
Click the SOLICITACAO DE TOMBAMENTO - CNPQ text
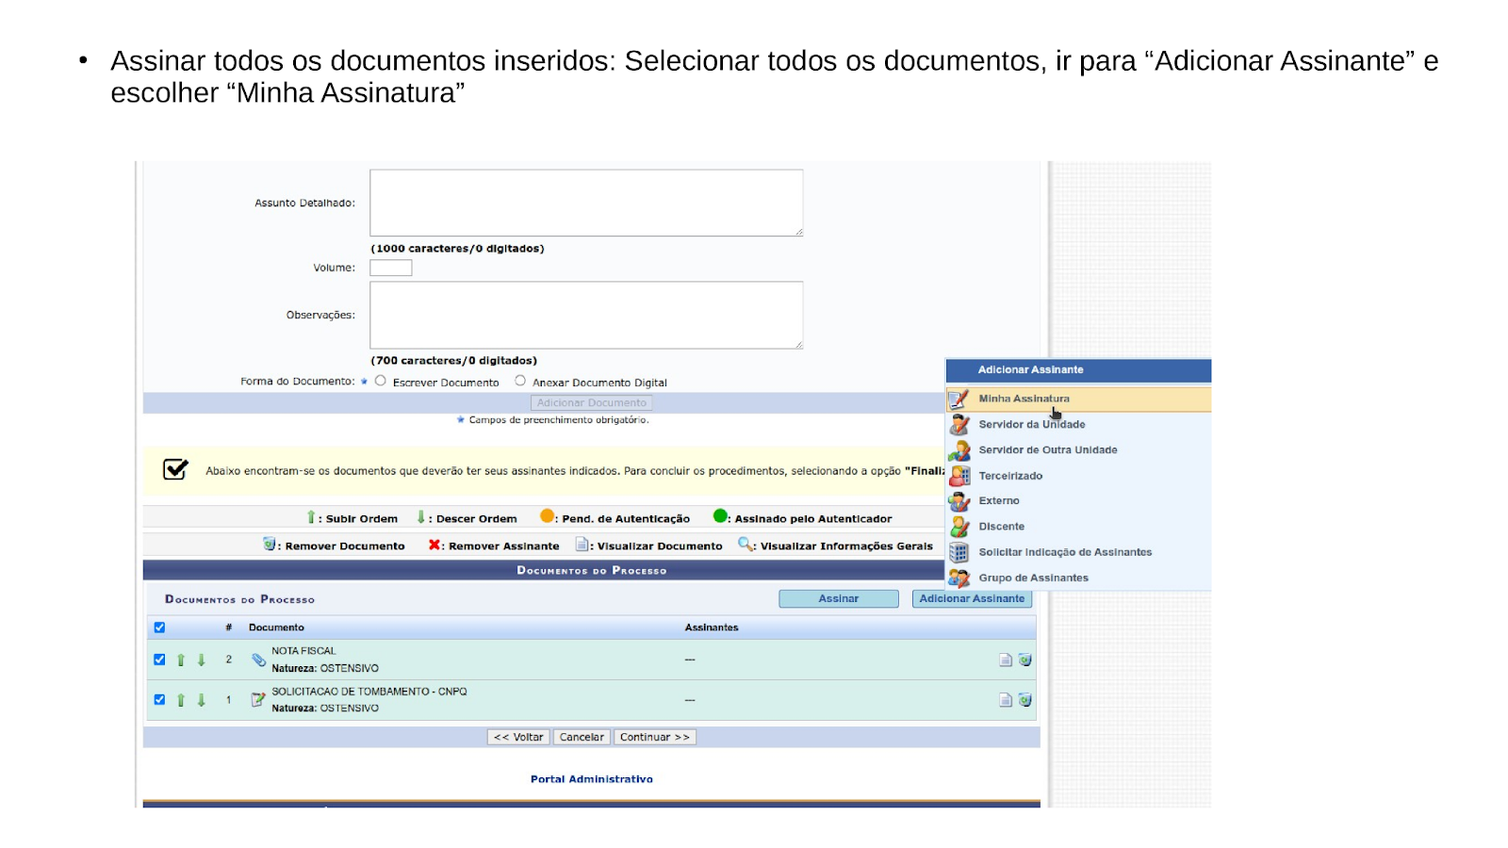point(369,692)
